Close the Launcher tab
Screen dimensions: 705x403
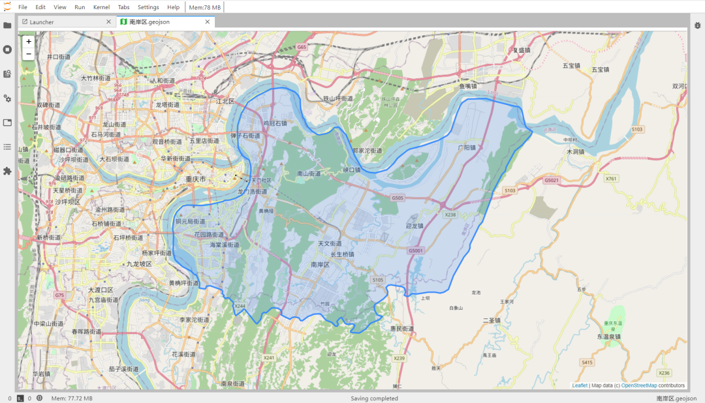[x=108, y=22]
